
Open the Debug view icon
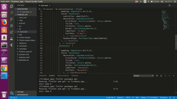coord(11,26)
